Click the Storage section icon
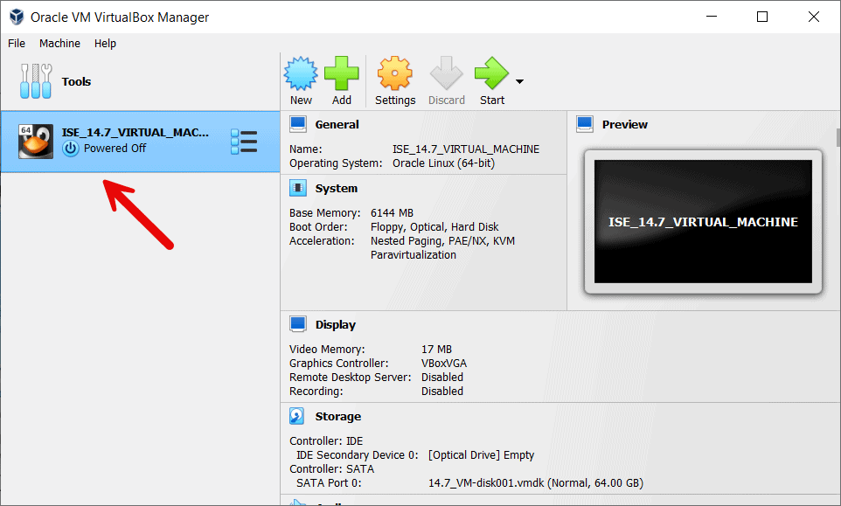Screen dimensions: 841x506 pos(297,415)
